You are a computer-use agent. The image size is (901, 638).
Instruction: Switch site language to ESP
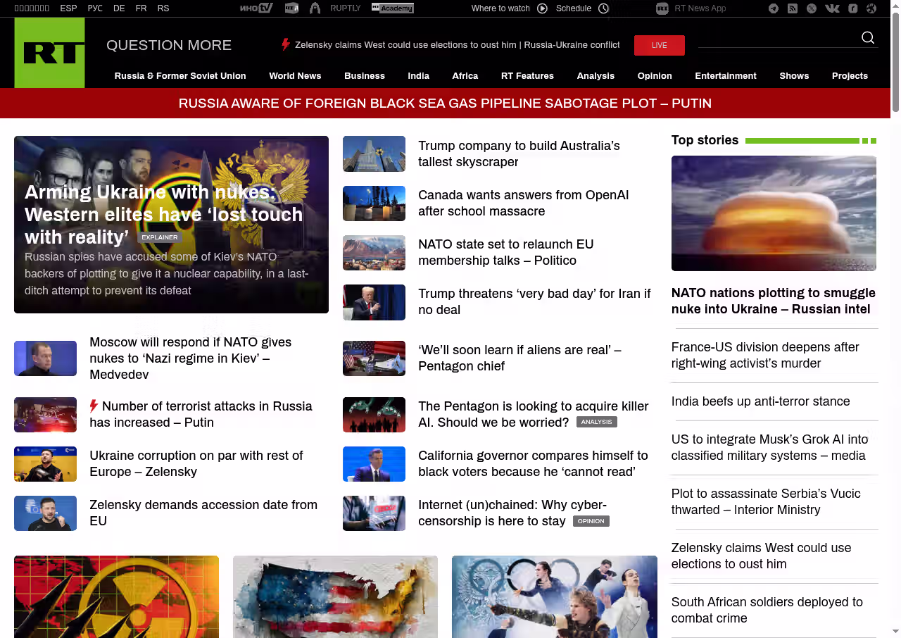pos(68,8)
